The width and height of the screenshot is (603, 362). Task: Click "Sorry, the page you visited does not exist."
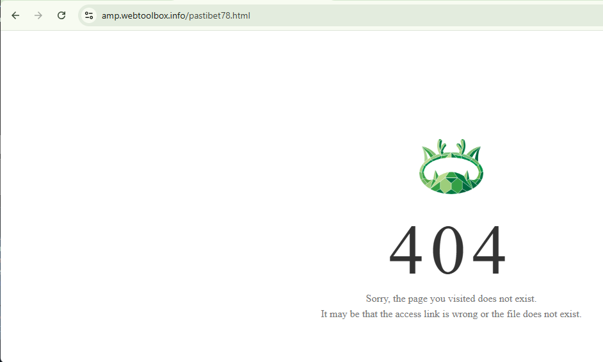(451, 299)
